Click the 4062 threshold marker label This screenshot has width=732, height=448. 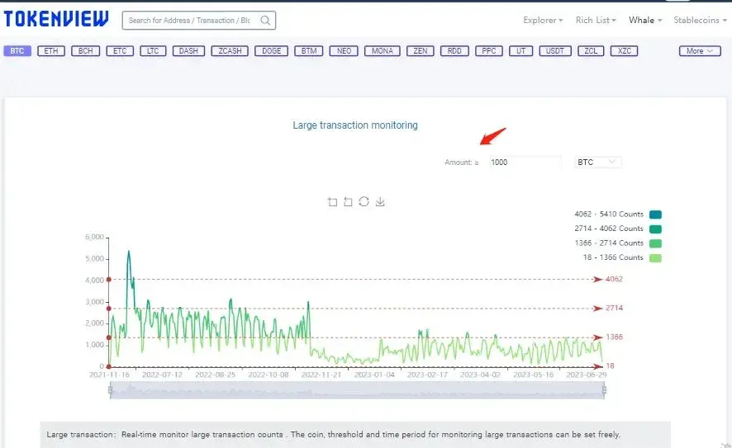click(614, 279)
